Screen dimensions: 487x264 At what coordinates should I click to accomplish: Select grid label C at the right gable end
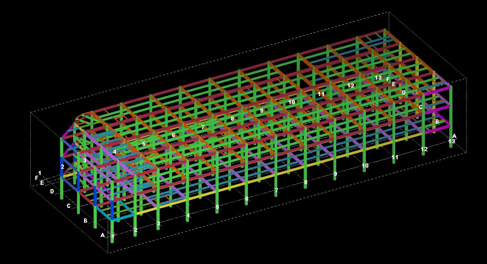click(x=421, y=107)
